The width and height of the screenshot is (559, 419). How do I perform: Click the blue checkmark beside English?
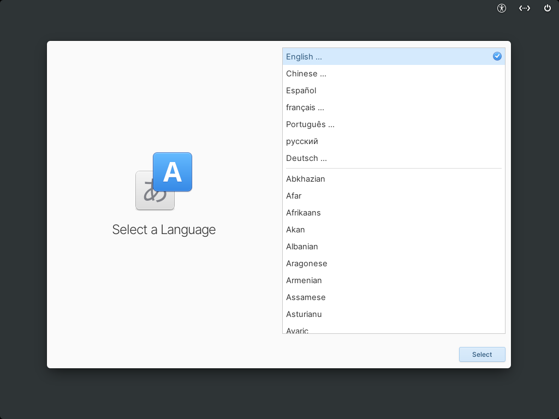(x=497, y=56)
